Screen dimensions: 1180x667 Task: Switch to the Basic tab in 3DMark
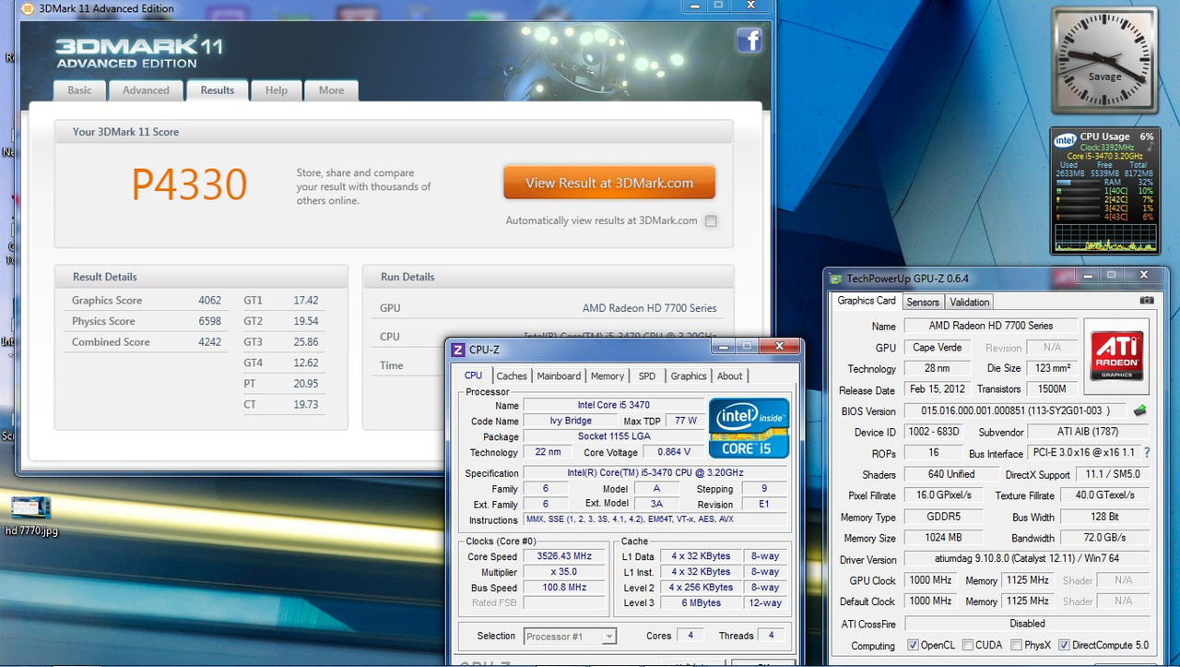79,90
